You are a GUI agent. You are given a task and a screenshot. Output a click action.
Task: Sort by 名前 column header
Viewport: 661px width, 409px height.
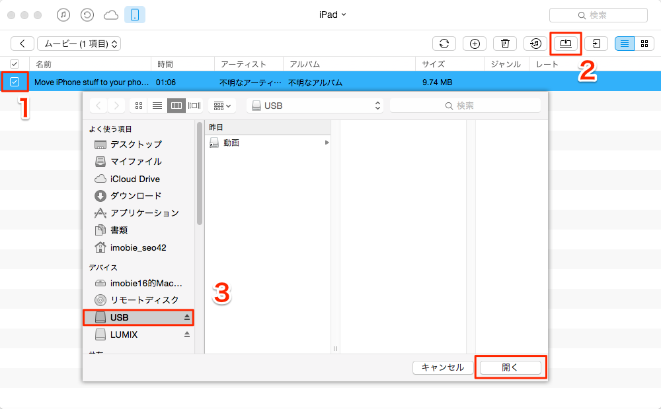click(44, 65)
